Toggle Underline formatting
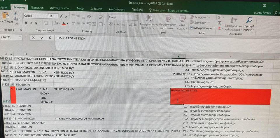The width and height of the screenshot is (280, 138). click(36, 23)
